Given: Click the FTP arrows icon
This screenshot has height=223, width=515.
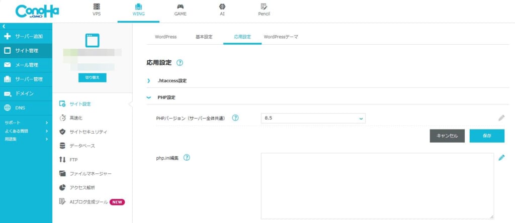Looking at the screenshot, I should (62, 160).
